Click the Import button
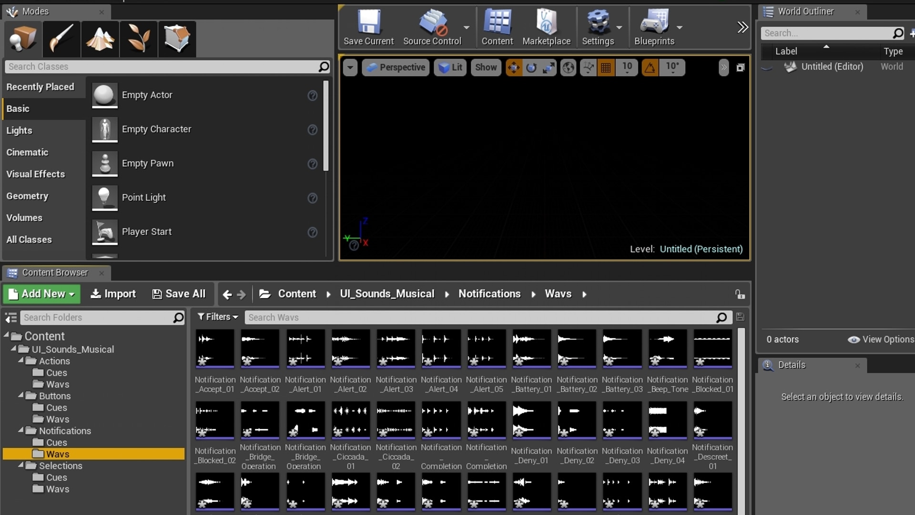Image resolution: width=915 pixels, height=515 pixels. coord(113,294)
